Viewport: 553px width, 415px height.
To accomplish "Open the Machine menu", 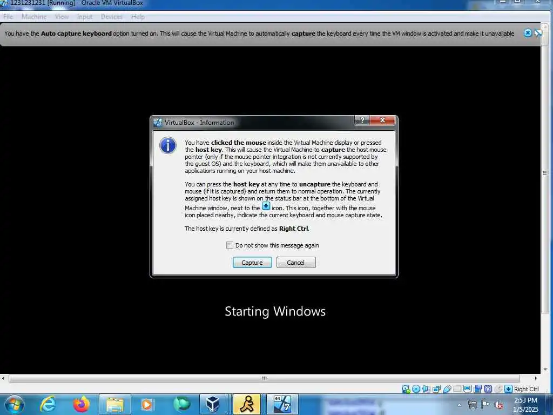I will pyautogui.click(x=34, y=17).
